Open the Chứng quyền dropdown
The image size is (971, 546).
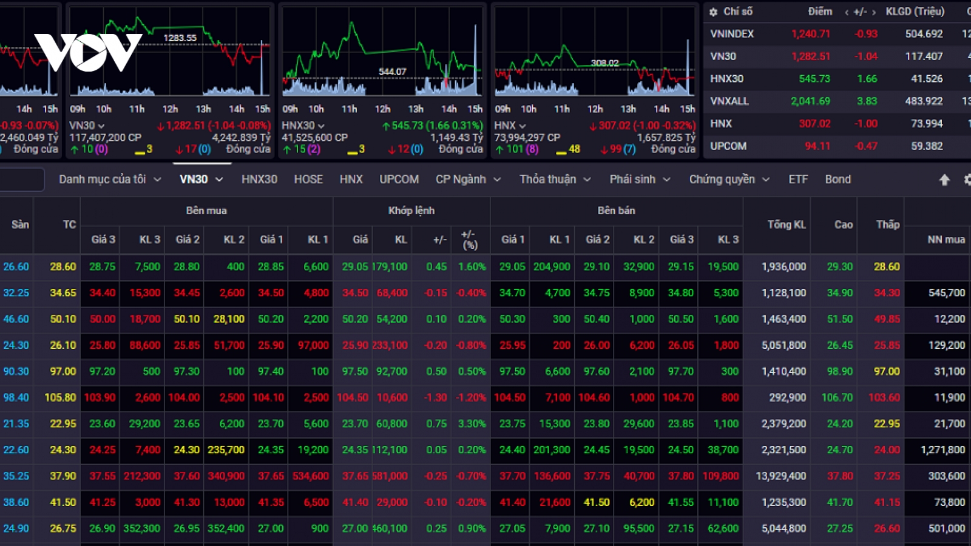(729, 180)
